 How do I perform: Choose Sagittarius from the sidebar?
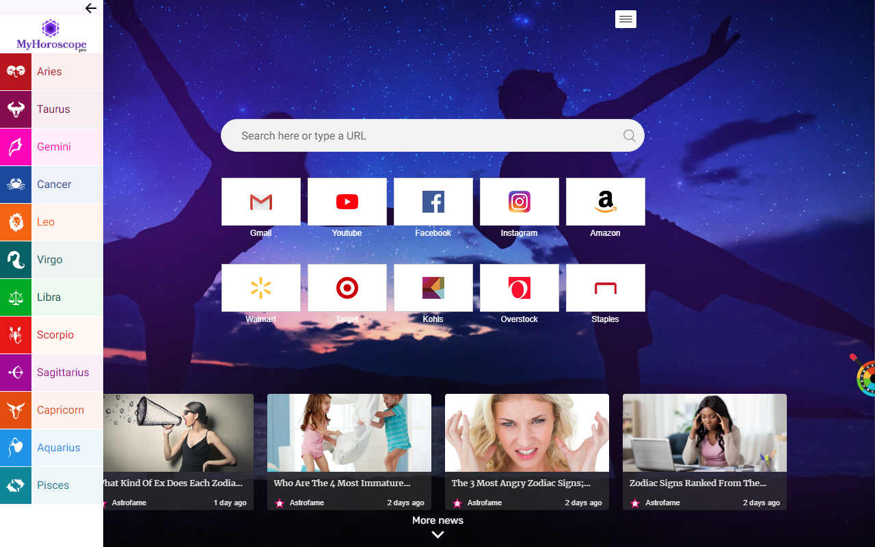pos(63,373)
